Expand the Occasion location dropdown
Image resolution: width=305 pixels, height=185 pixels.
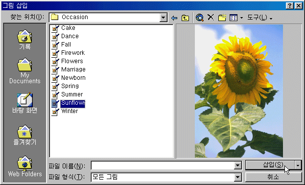[x=164, y=18]
